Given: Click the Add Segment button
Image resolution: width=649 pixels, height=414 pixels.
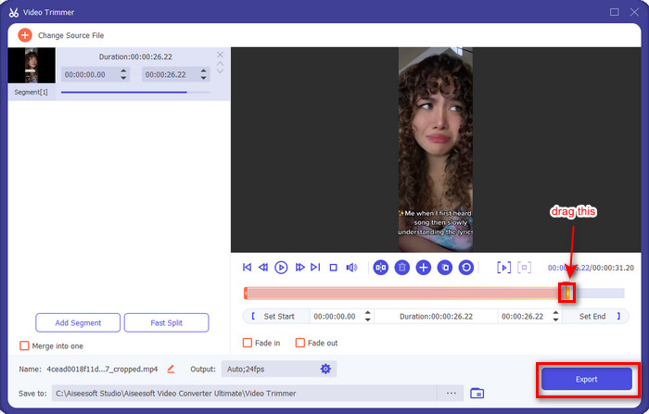Looking at the screenshot, I should (x=78, y=322).
